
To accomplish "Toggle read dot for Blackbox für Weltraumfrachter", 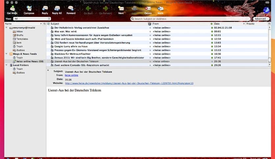I will click(x=212, y=54).
